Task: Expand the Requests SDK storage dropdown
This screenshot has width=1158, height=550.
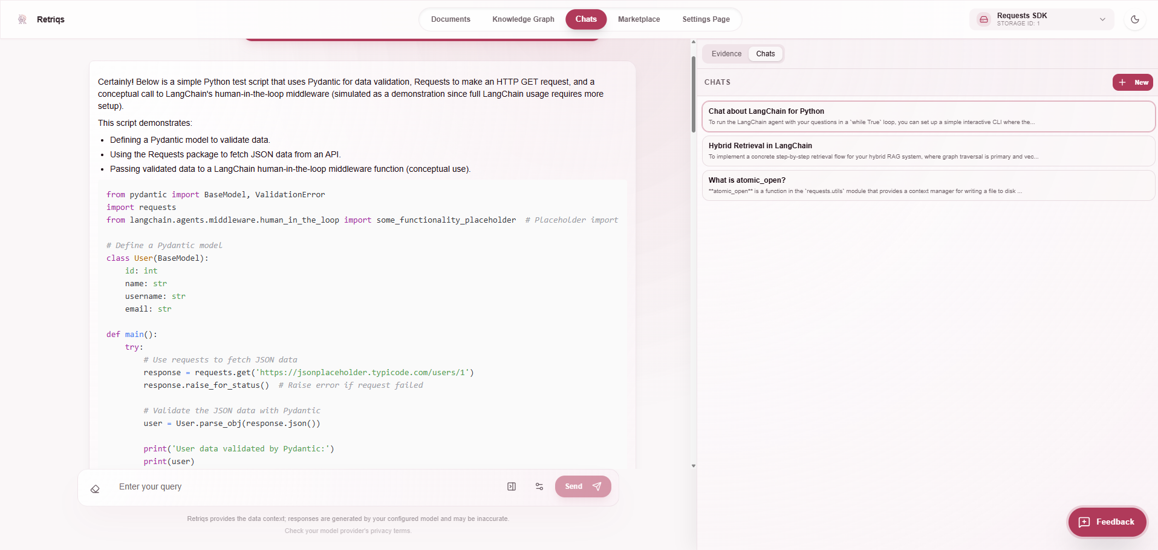Action: tap(1102, 19)
